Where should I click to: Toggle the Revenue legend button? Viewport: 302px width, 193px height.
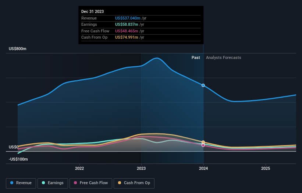click(21, 183)
